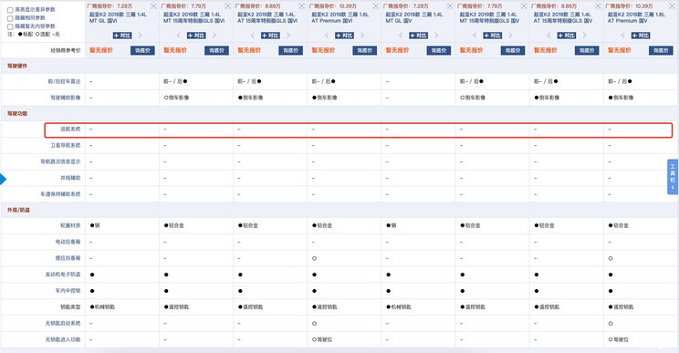Click 询底价 for 8.89万 AT GLS 国VI
679x353 pixels.
click(x=290, y=50)
